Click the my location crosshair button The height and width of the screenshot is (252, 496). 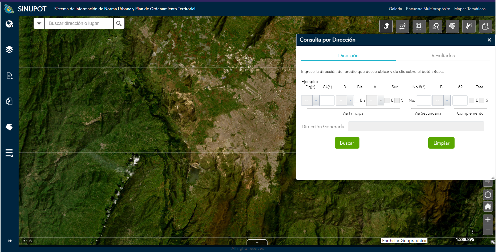[x=488, y=195]
